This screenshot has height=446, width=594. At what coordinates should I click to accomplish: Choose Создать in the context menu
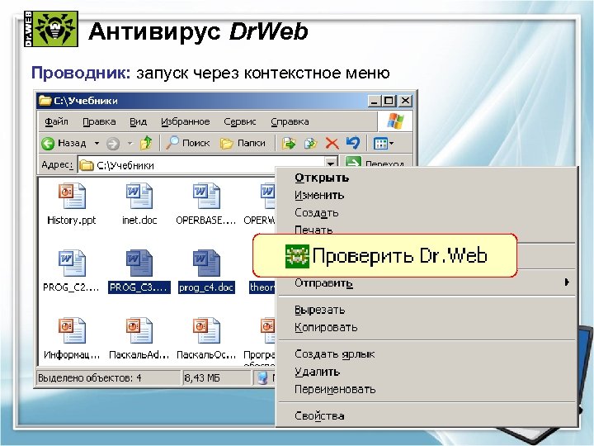tap(316, 213)
